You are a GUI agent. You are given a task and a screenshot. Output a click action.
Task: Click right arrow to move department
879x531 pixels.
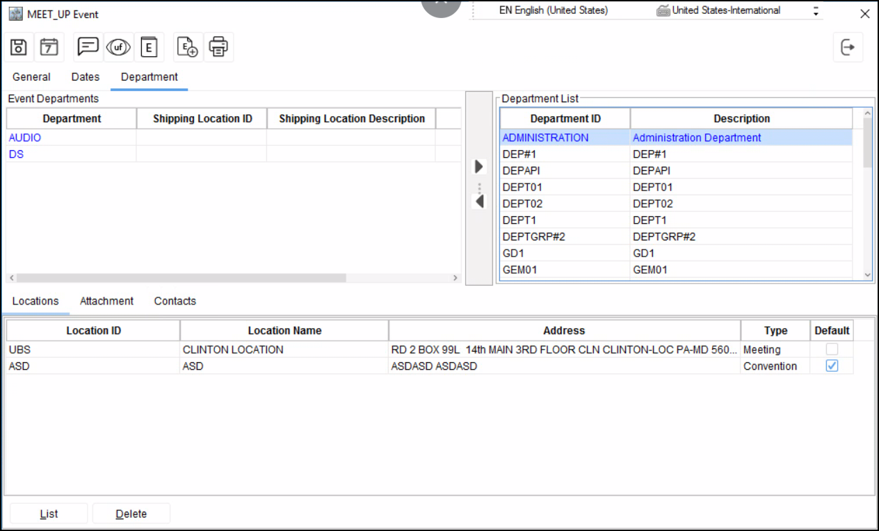478,167
